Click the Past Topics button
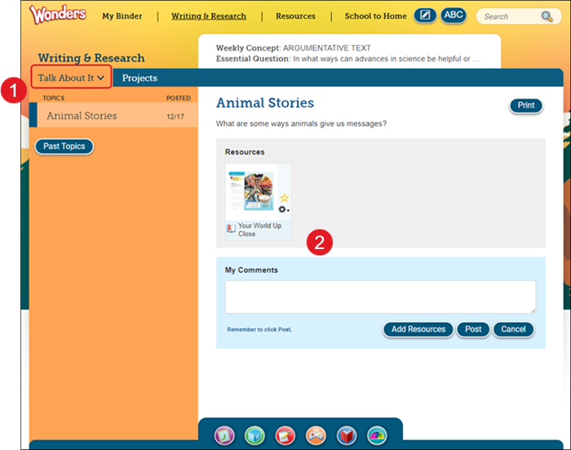This screenshot has width=571, height=450. click(x=64, y=146)
